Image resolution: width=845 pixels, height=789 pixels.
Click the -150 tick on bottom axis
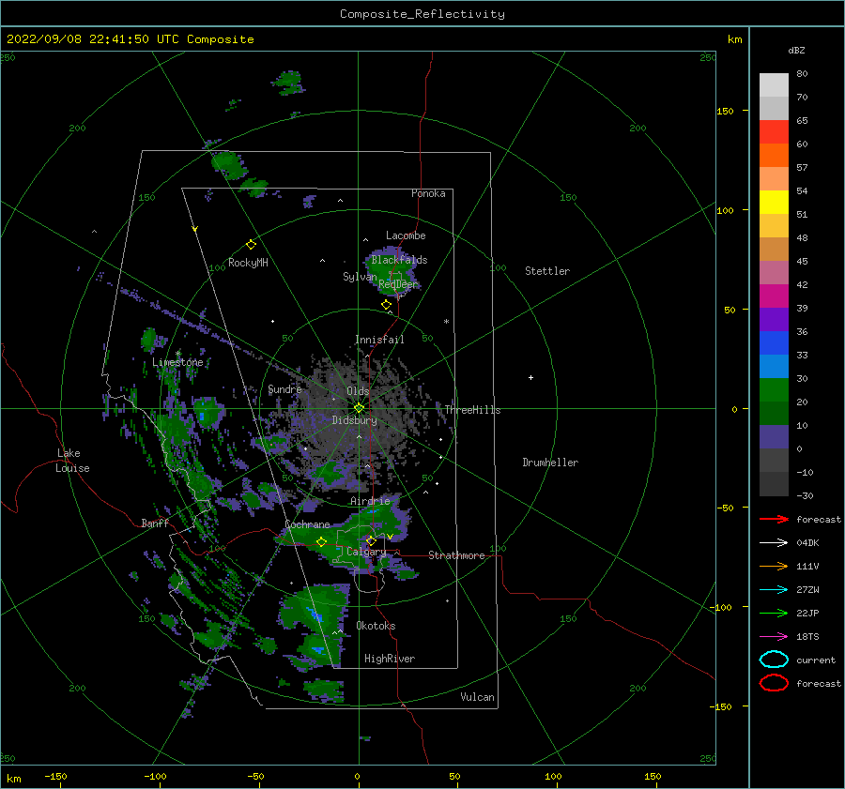tap(55, 776)
